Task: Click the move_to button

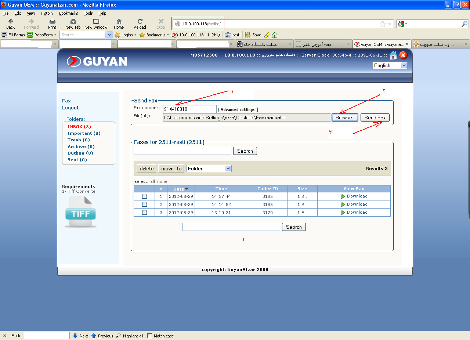Action: pyautogui.click(x=171, y=169)
